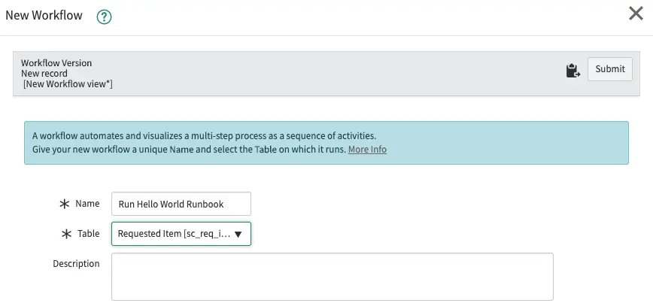The width and height of the screenshot is (653, 306).
Task: Open the More Info link
Action: (x=367, y=150)
